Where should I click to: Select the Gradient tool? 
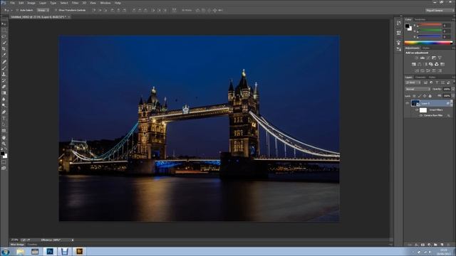[x=4, y=93]
